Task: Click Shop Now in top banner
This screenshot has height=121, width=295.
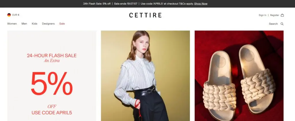Action: pyautogui.click(x=201, y=4)
